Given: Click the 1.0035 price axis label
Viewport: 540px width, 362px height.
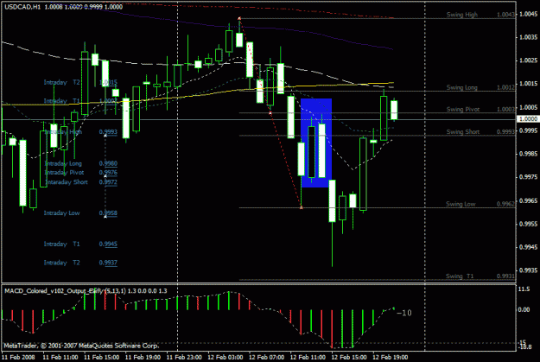Looking at the screenshot, I should click(x=528, y=37).
